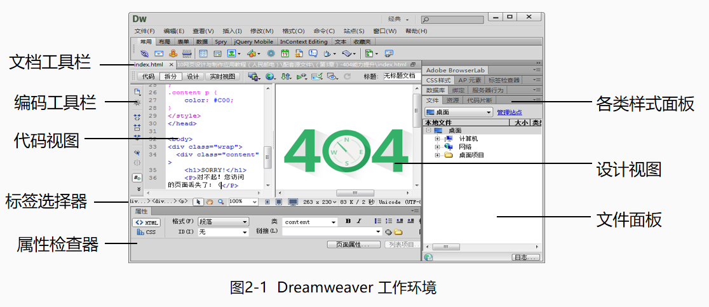Open the CSS样式 panel tab
This screenshot has height=307, width=709.
pyautogui.click(x=438, y=80)
